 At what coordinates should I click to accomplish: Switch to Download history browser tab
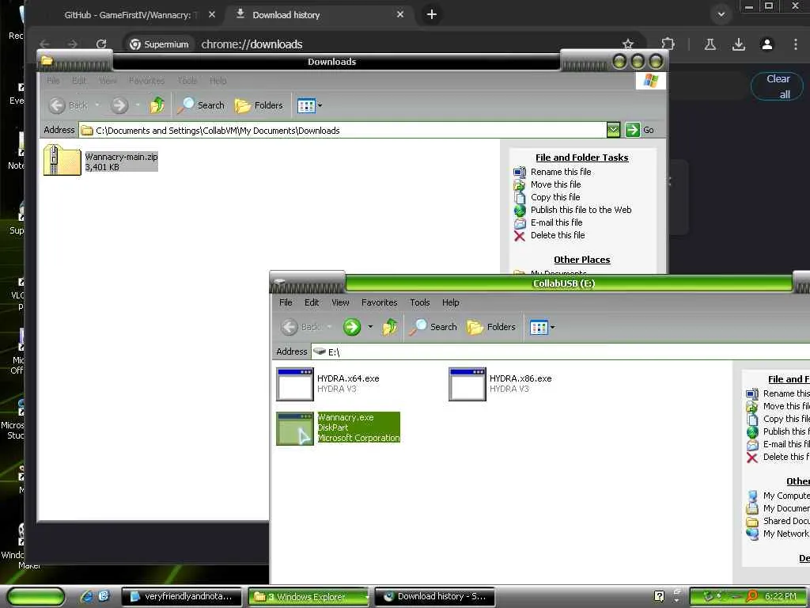click(317, 15)
